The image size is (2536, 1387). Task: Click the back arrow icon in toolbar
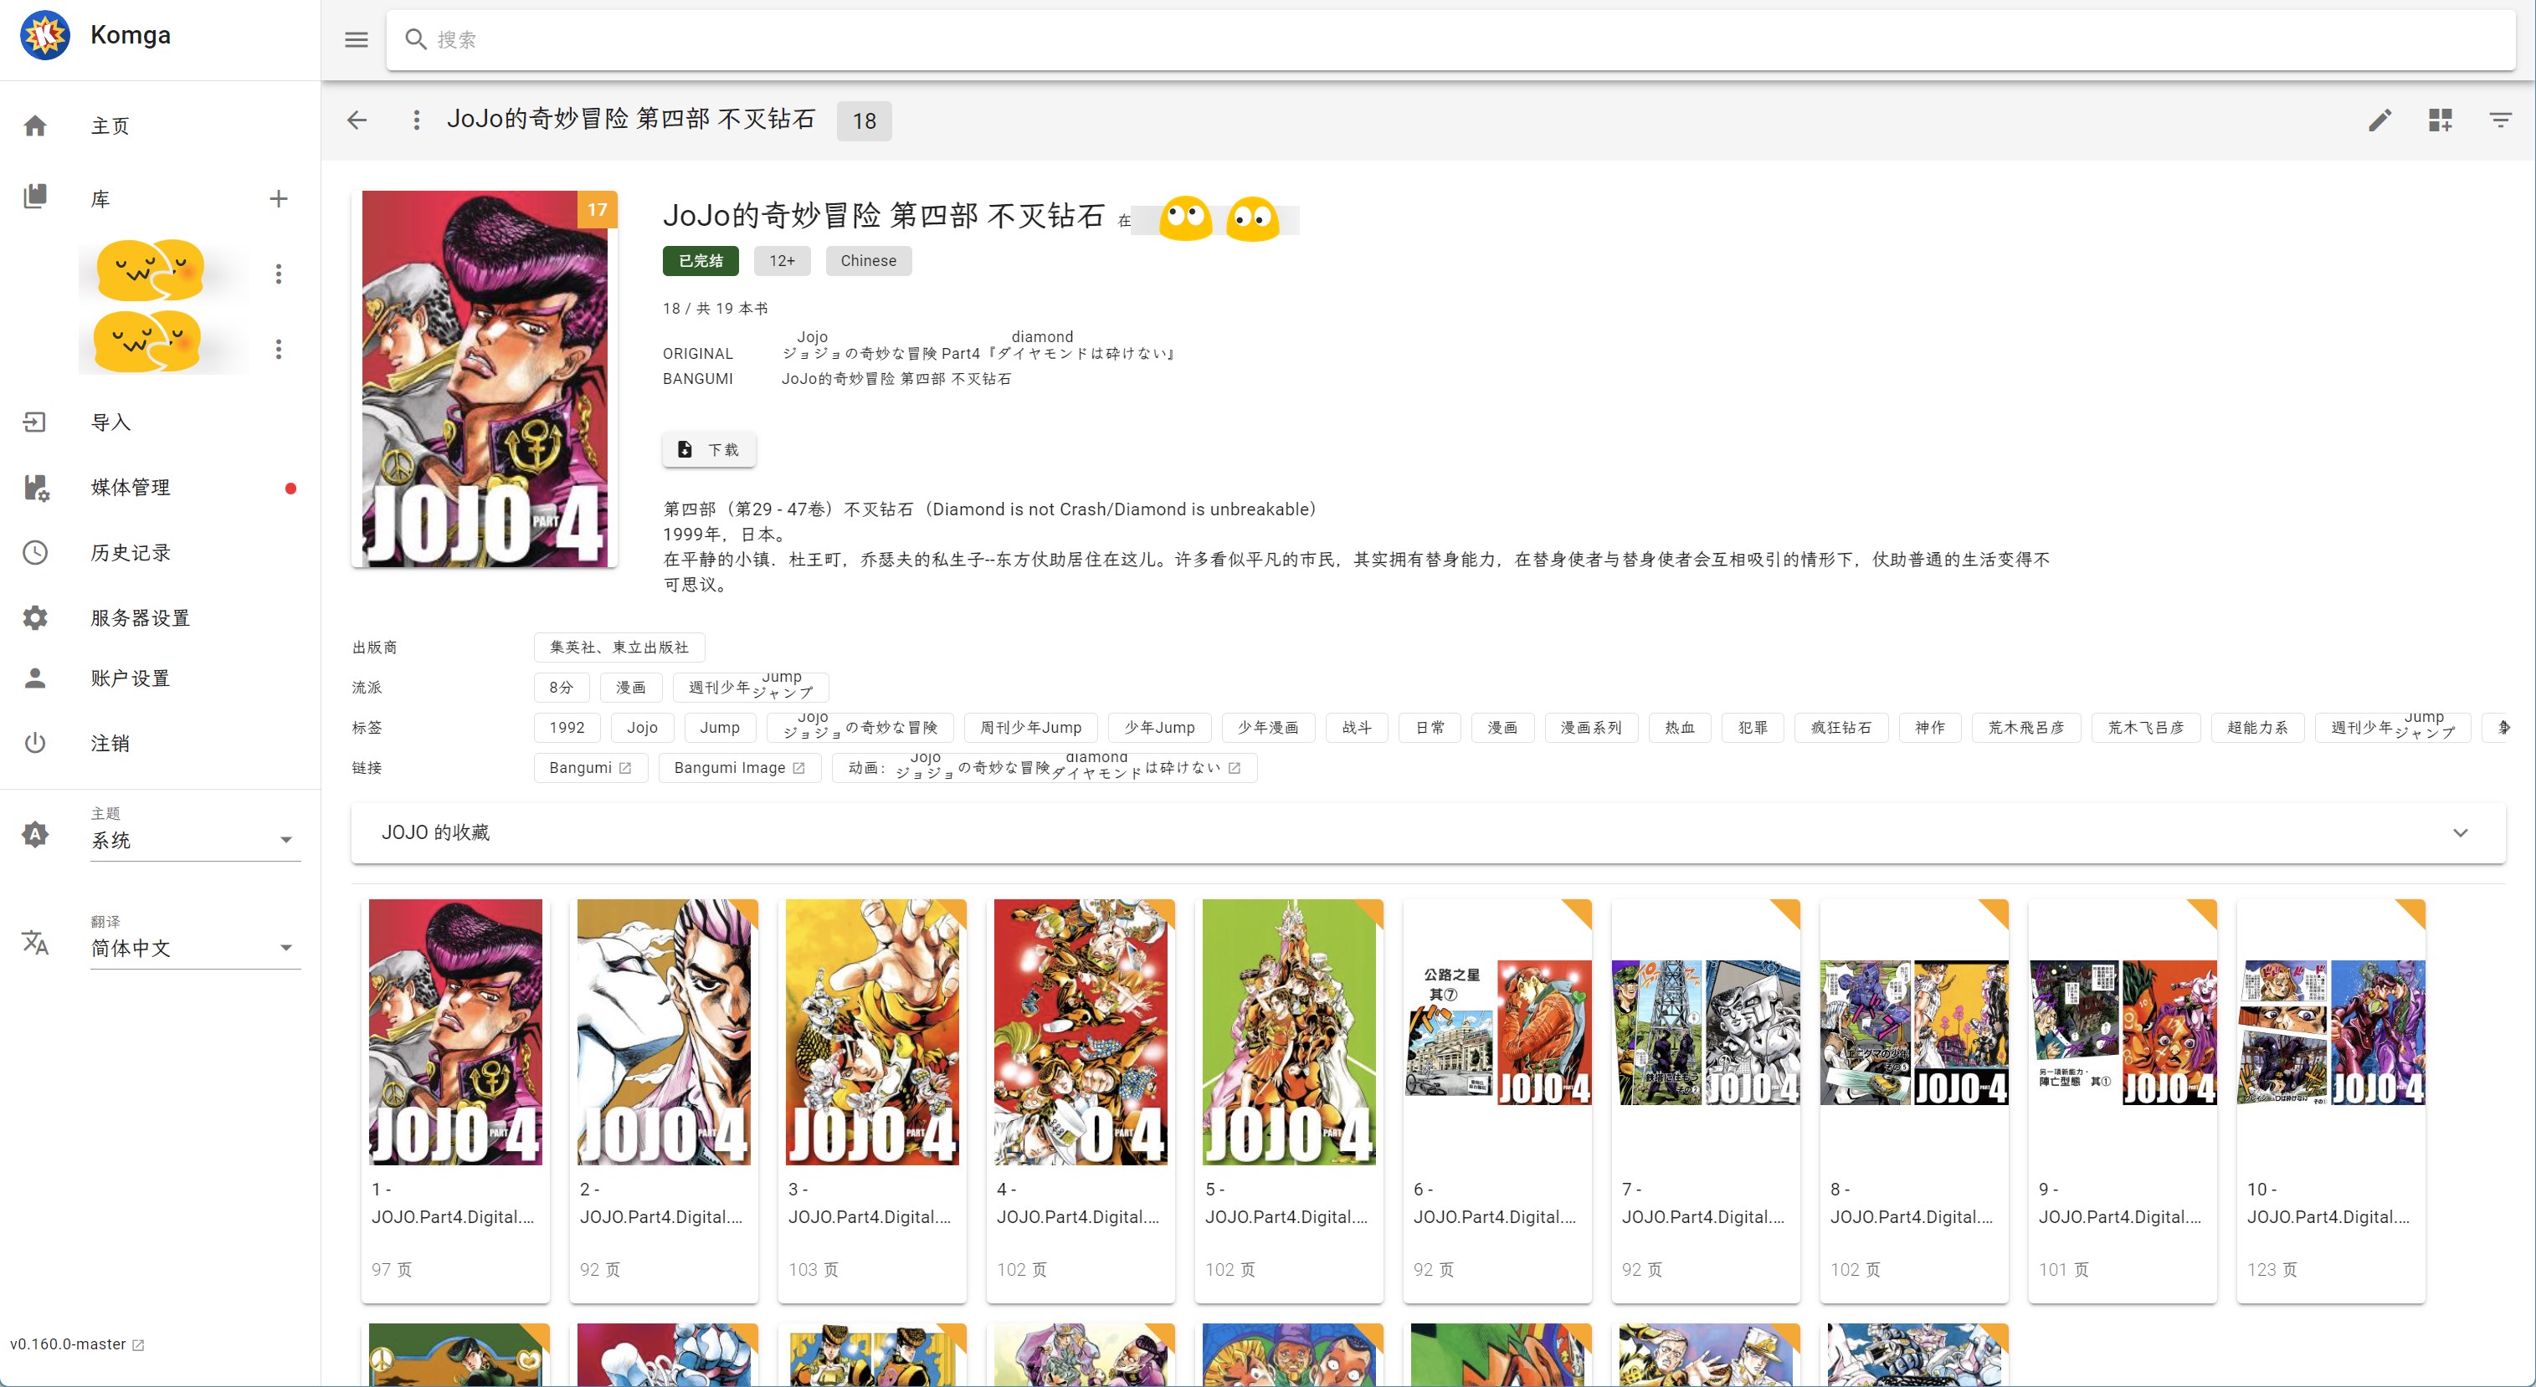click(x=357, y=120)
